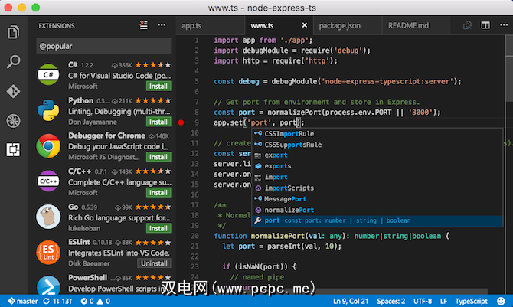This screenshot has width=513, height=307.
Task: Toggle the breakpoint on line 9
Action: [x=181, y=122]
